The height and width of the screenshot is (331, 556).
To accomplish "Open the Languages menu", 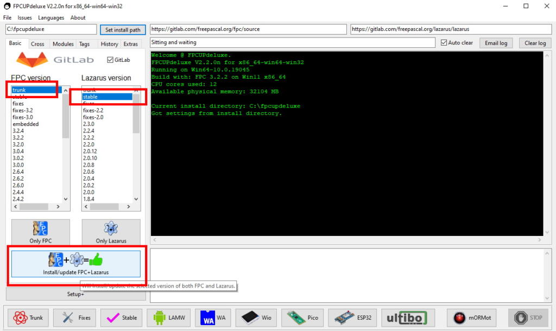I will coord(50,17).
